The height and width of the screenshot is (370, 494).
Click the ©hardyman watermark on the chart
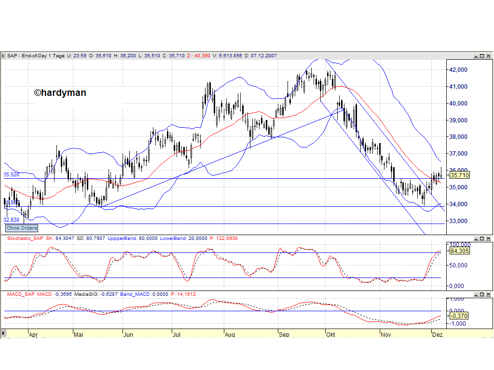click(x=60, y=92)
